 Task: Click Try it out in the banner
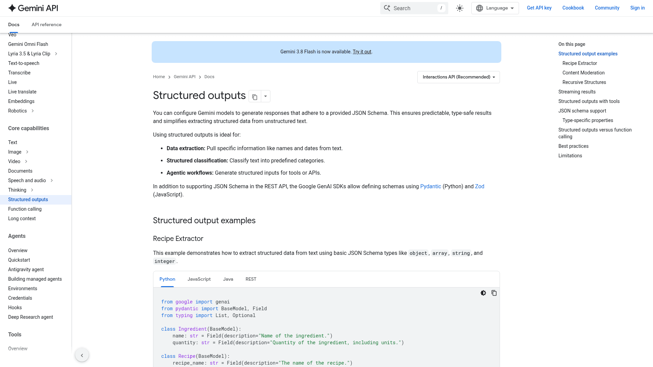point(362,52)
